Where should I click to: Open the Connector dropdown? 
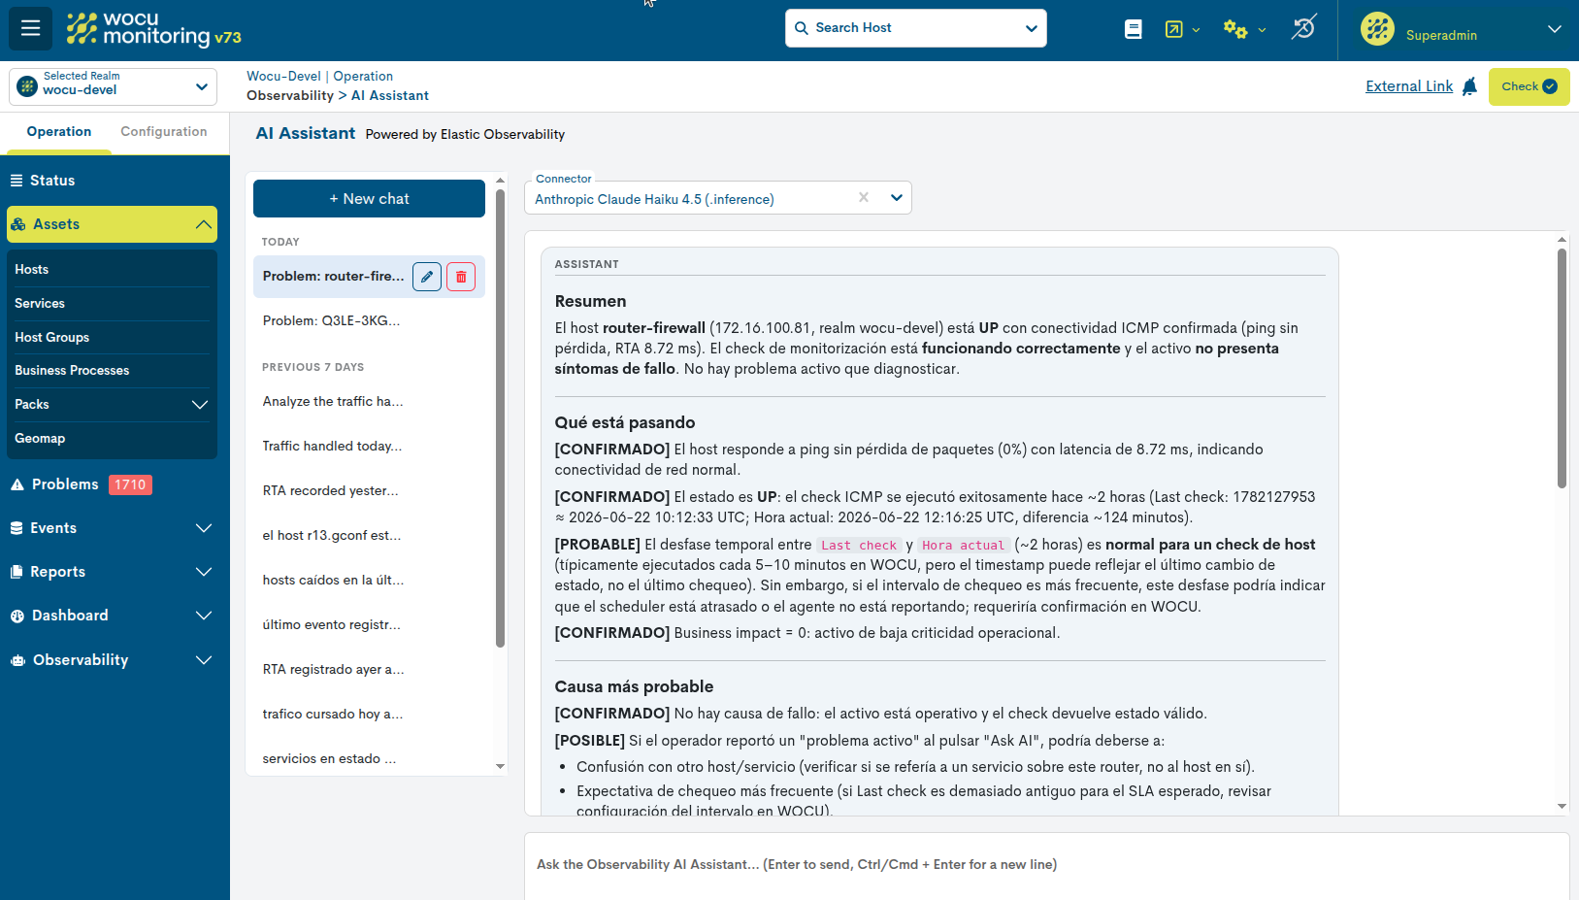tap(897, 198)
